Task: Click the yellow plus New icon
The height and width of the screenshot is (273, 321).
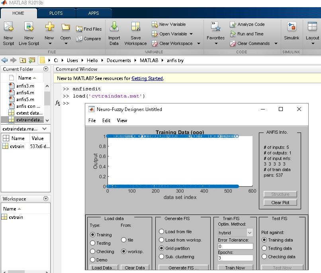Action: pos(49,27)
